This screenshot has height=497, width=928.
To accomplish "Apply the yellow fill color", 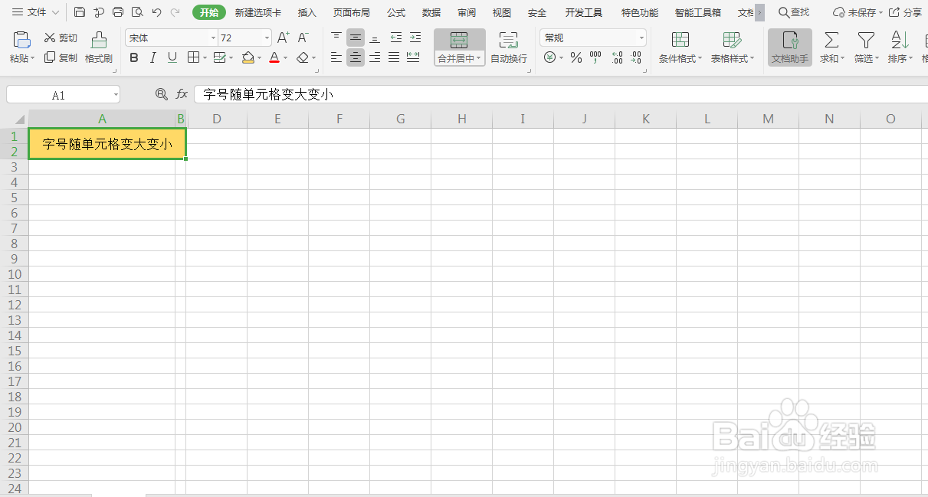I will [248, 58].
